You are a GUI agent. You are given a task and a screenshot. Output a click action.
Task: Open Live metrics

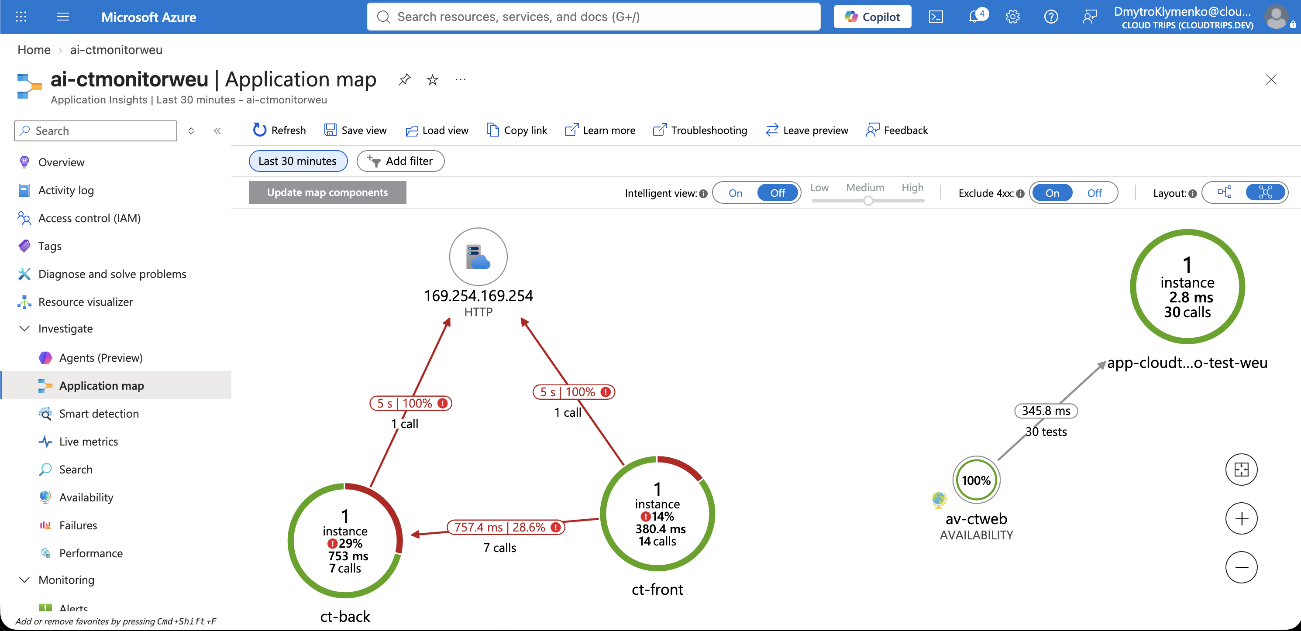116,442
